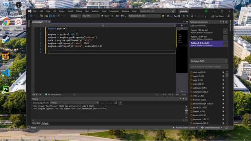Expand the Add to Source Control menu
The image size is (251, 141).
[185, 128]
